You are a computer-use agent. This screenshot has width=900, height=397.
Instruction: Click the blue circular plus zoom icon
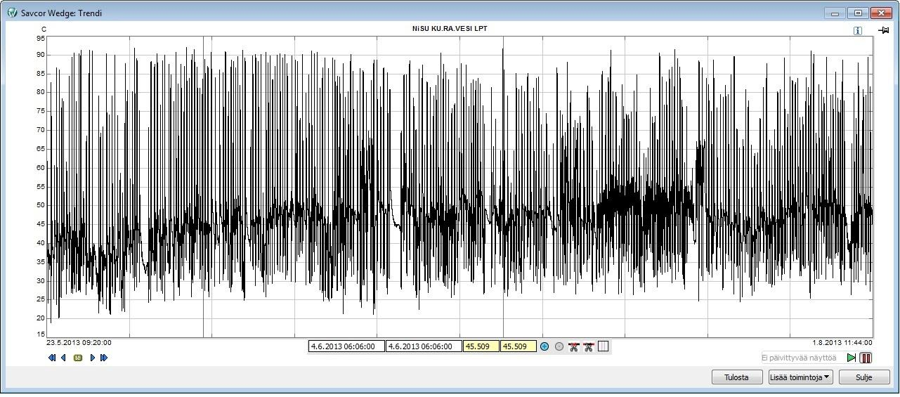click(x=544, y=346)
